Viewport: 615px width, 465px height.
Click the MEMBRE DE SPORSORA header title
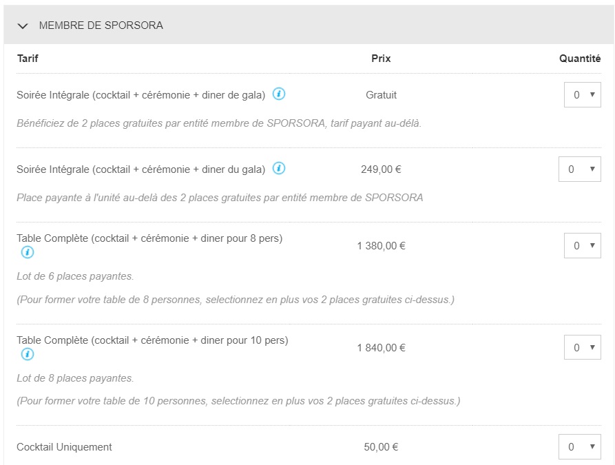click(x=101, y=25)
